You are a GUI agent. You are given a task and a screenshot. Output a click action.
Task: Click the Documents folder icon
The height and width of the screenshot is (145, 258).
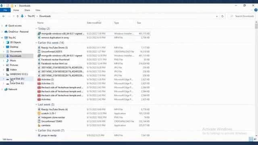point(8,52)
